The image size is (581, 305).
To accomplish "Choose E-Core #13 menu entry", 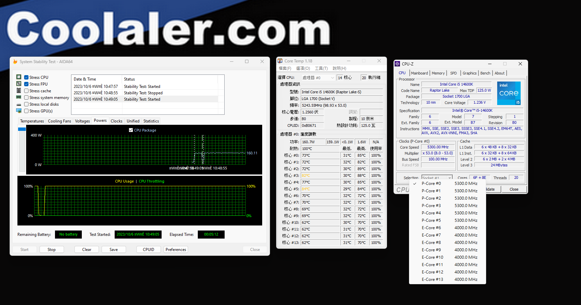I will 448,279.
